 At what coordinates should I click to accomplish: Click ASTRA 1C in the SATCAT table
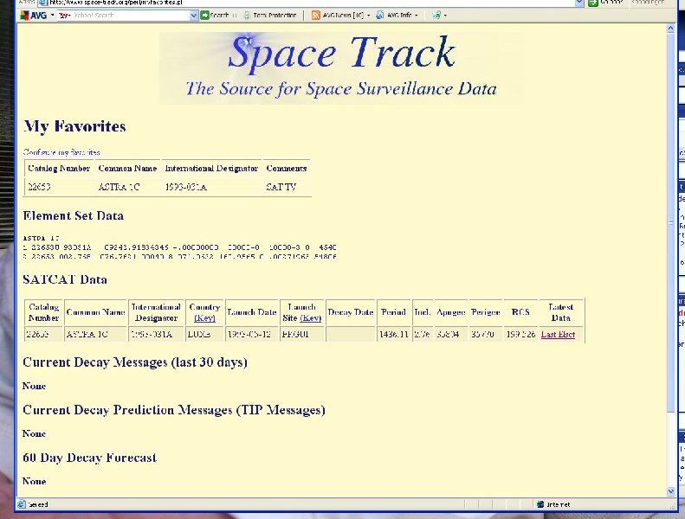coord(87,335)
